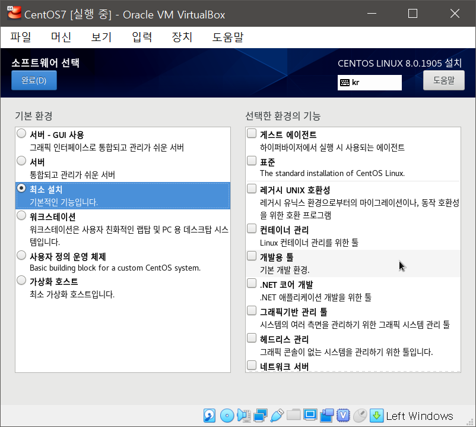Select the '서버' base environment radio

pos(21,161)
